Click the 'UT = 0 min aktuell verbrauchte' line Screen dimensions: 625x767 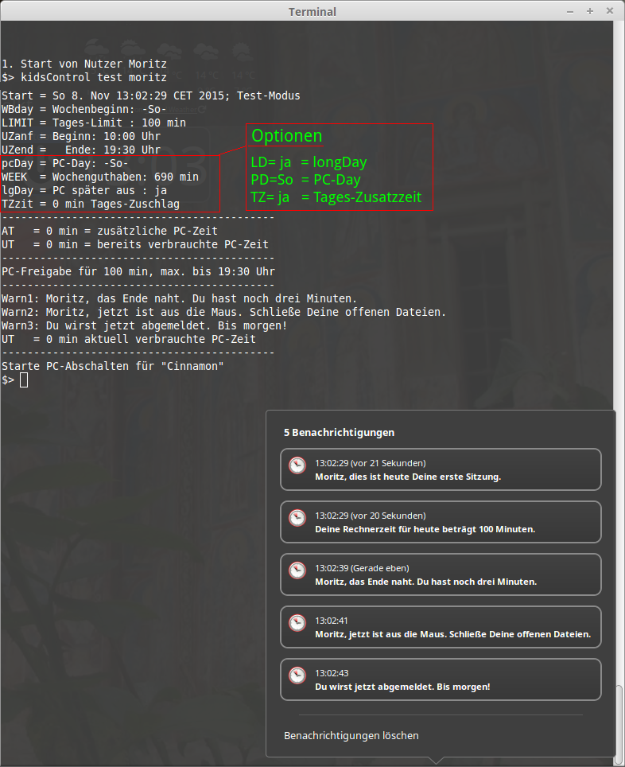(x=129, y=340)
